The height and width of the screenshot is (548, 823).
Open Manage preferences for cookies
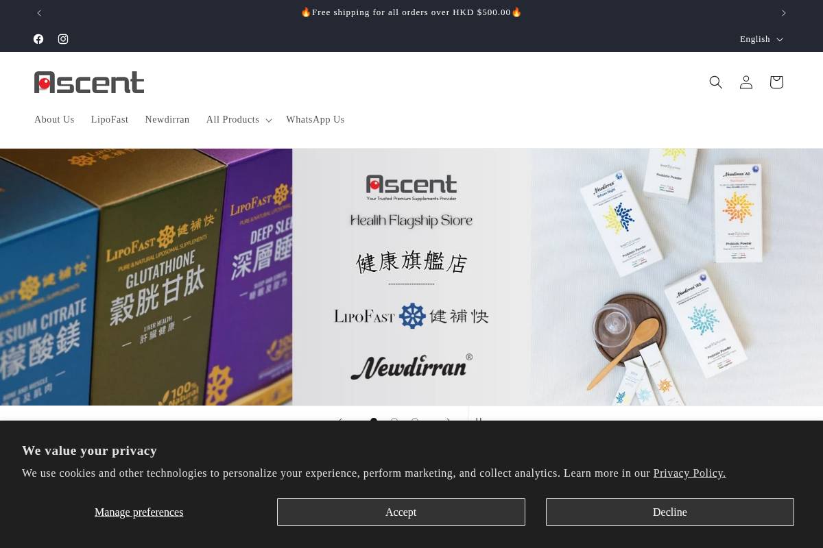click(139, 512)
